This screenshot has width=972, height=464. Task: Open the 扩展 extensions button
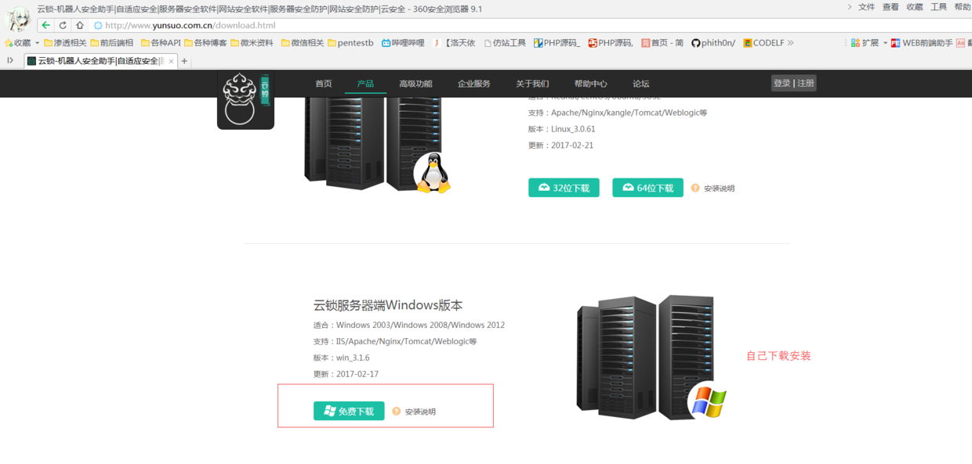tap(865, 43)
